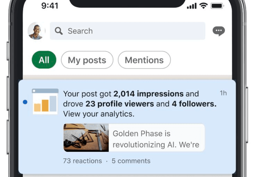The width and height of the screenshot is (254, 177).
Task: Tap the cellular signal bars icon
Action: point(191,6)
